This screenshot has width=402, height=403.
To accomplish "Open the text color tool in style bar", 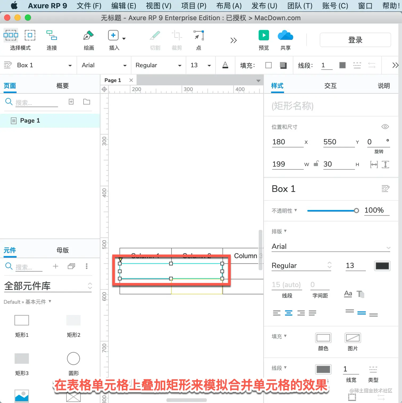I will 225,65.
